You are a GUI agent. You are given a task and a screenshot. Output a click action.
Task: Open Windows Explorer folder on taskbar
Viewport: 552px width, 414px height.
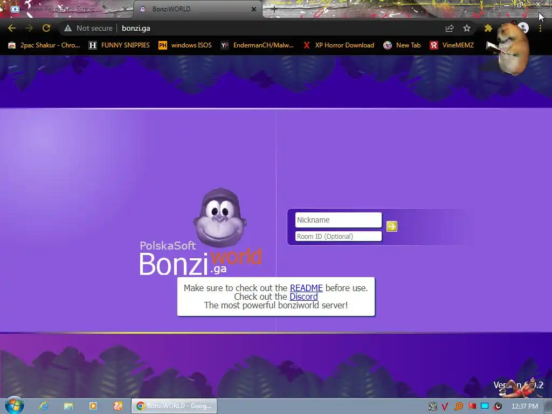(68, 406)
